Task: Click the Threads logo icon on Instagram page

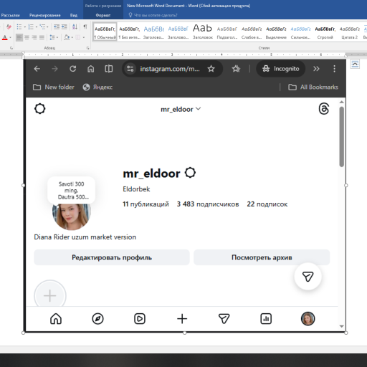Action: (x=324, y=109)
